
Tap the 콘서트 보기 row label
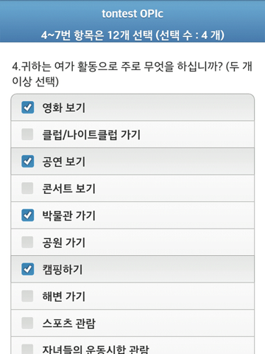coord(68,189)
